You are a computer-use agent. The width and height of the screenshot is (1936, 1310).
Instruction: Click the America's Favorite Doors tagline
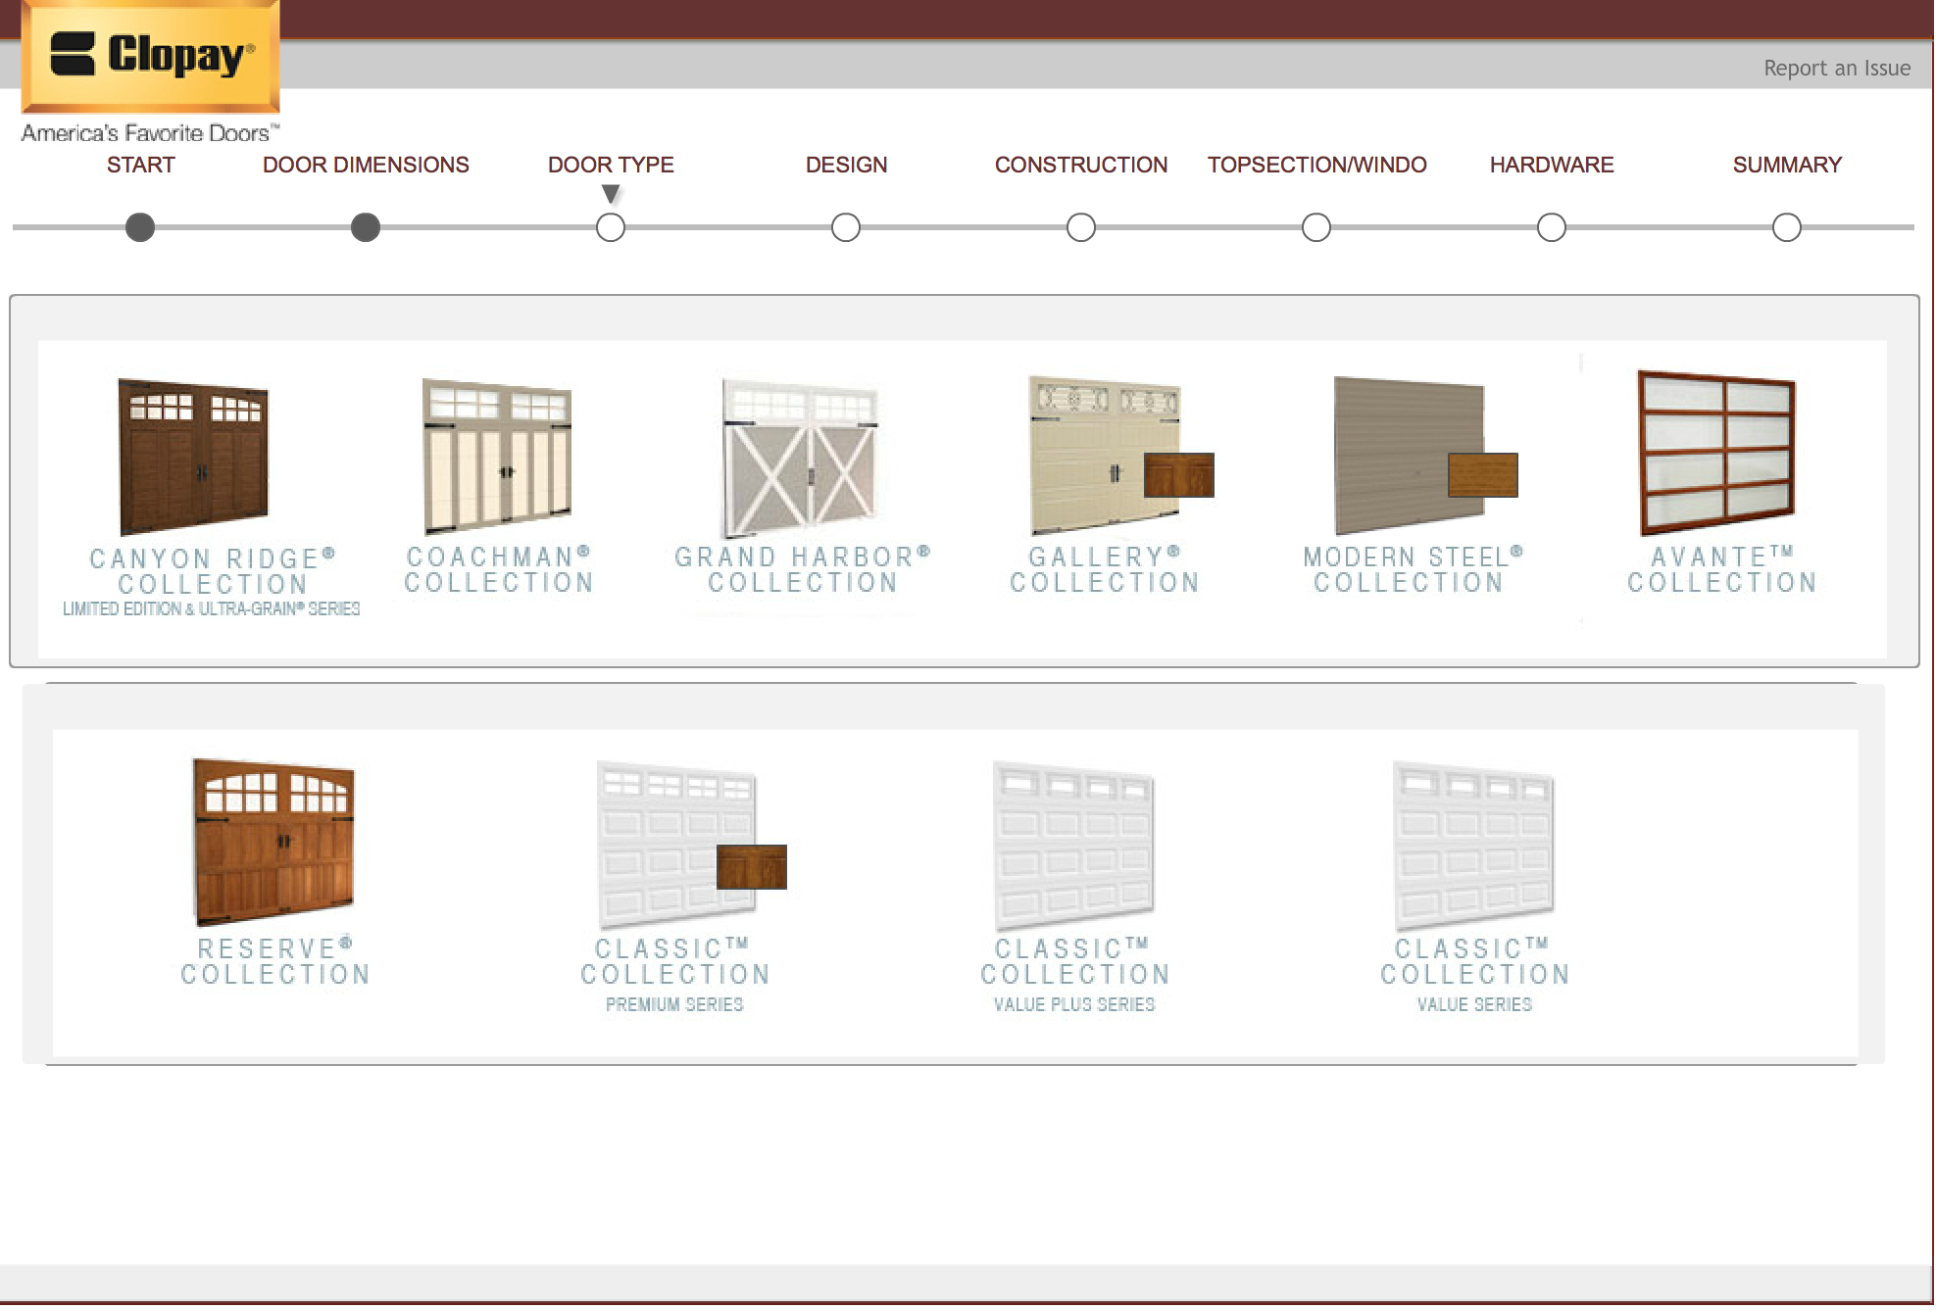[150, 133]
